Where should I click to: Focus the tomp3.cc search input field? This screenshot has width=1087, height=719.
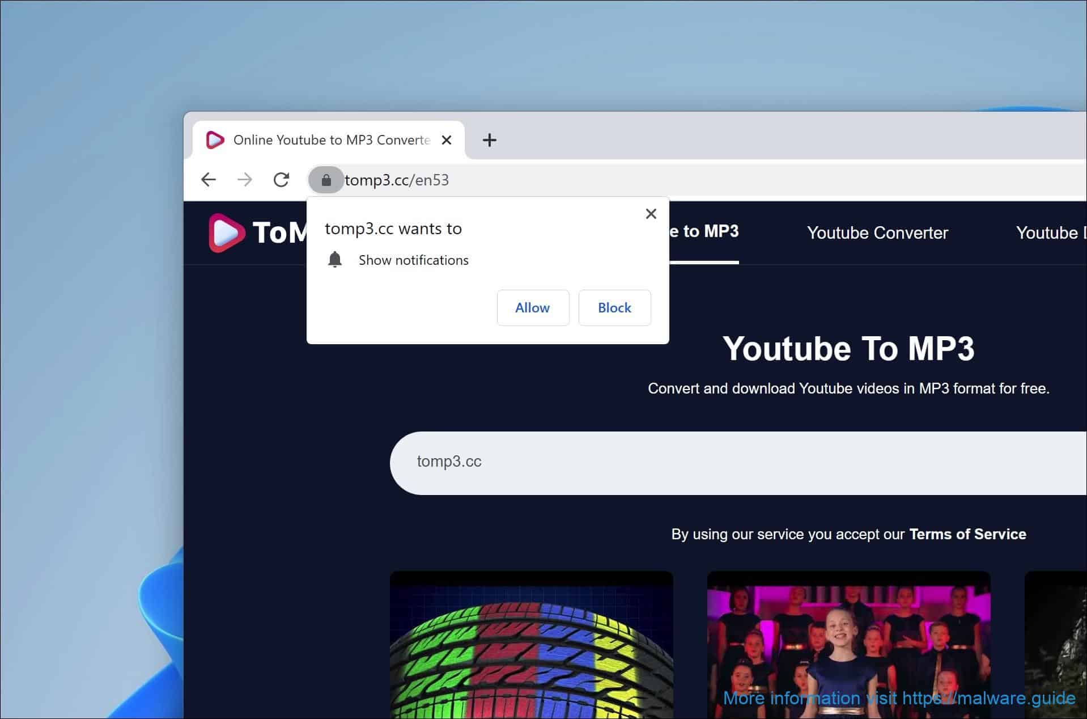click(738, 463)
